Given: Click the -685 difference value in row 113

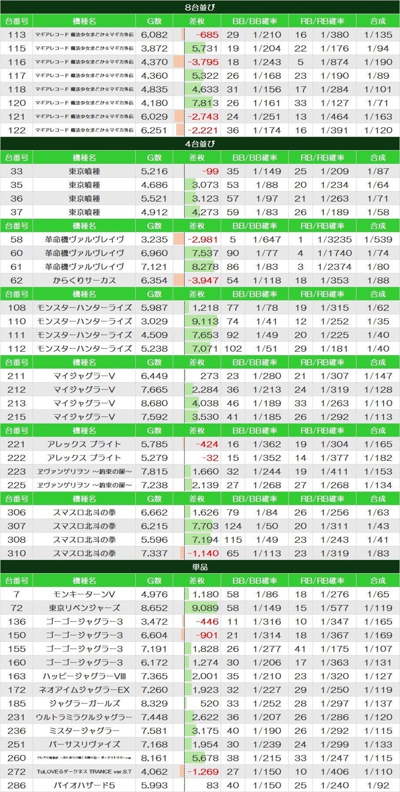Looking at the screenshot, I should (x=207, y=35).
